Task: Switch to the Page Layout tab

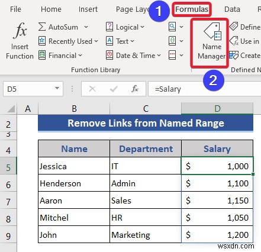Action: point(133,9)
